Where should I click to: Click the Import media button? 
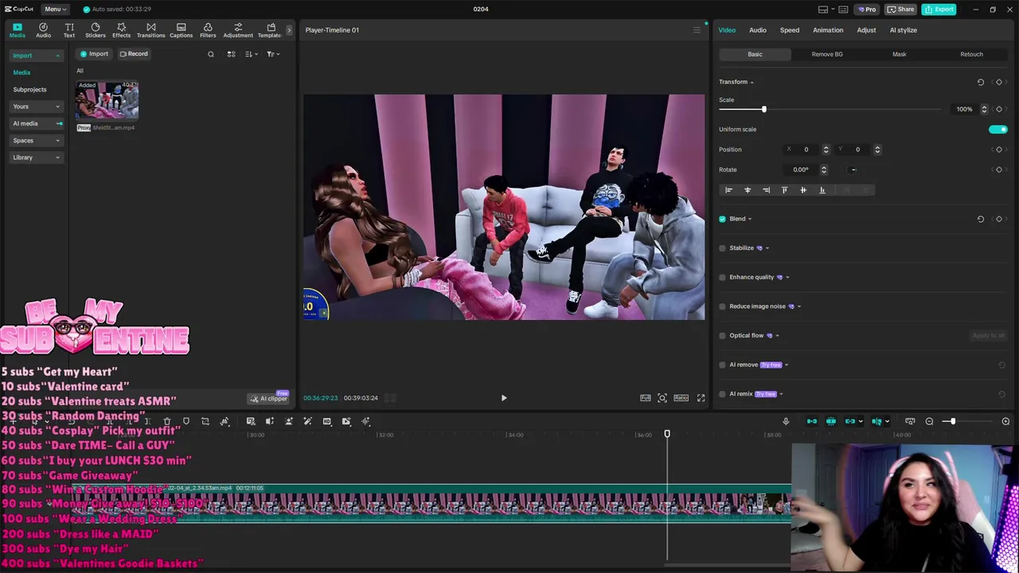(94, 54)
